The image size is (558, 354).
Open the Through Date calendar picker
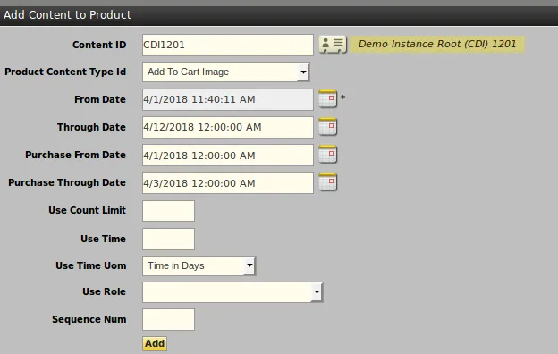point(327,127)
